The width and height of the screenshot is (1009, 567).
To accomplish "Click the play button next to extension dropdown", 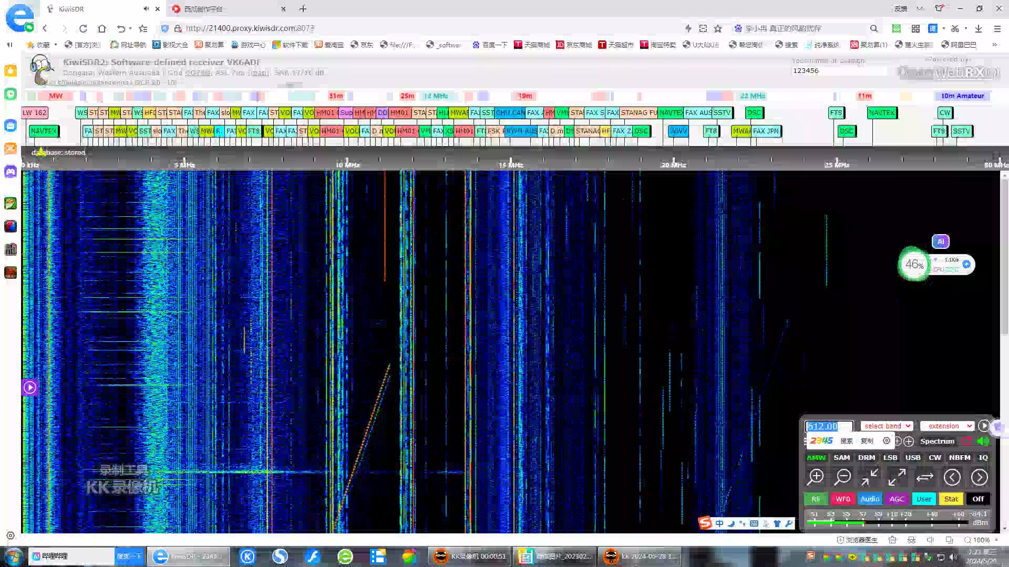I will pos(984,426).
